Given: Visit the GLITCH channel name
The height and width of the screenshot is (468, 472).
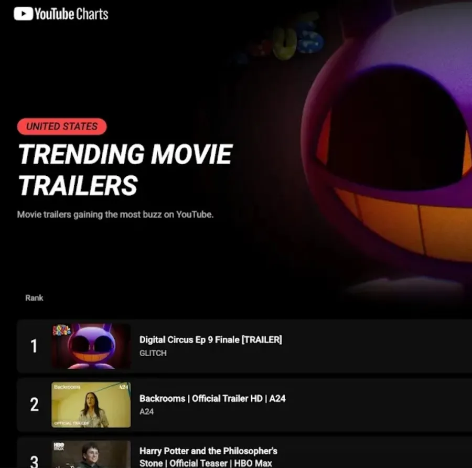Looking at the screenshot, I should click(153, 353).
